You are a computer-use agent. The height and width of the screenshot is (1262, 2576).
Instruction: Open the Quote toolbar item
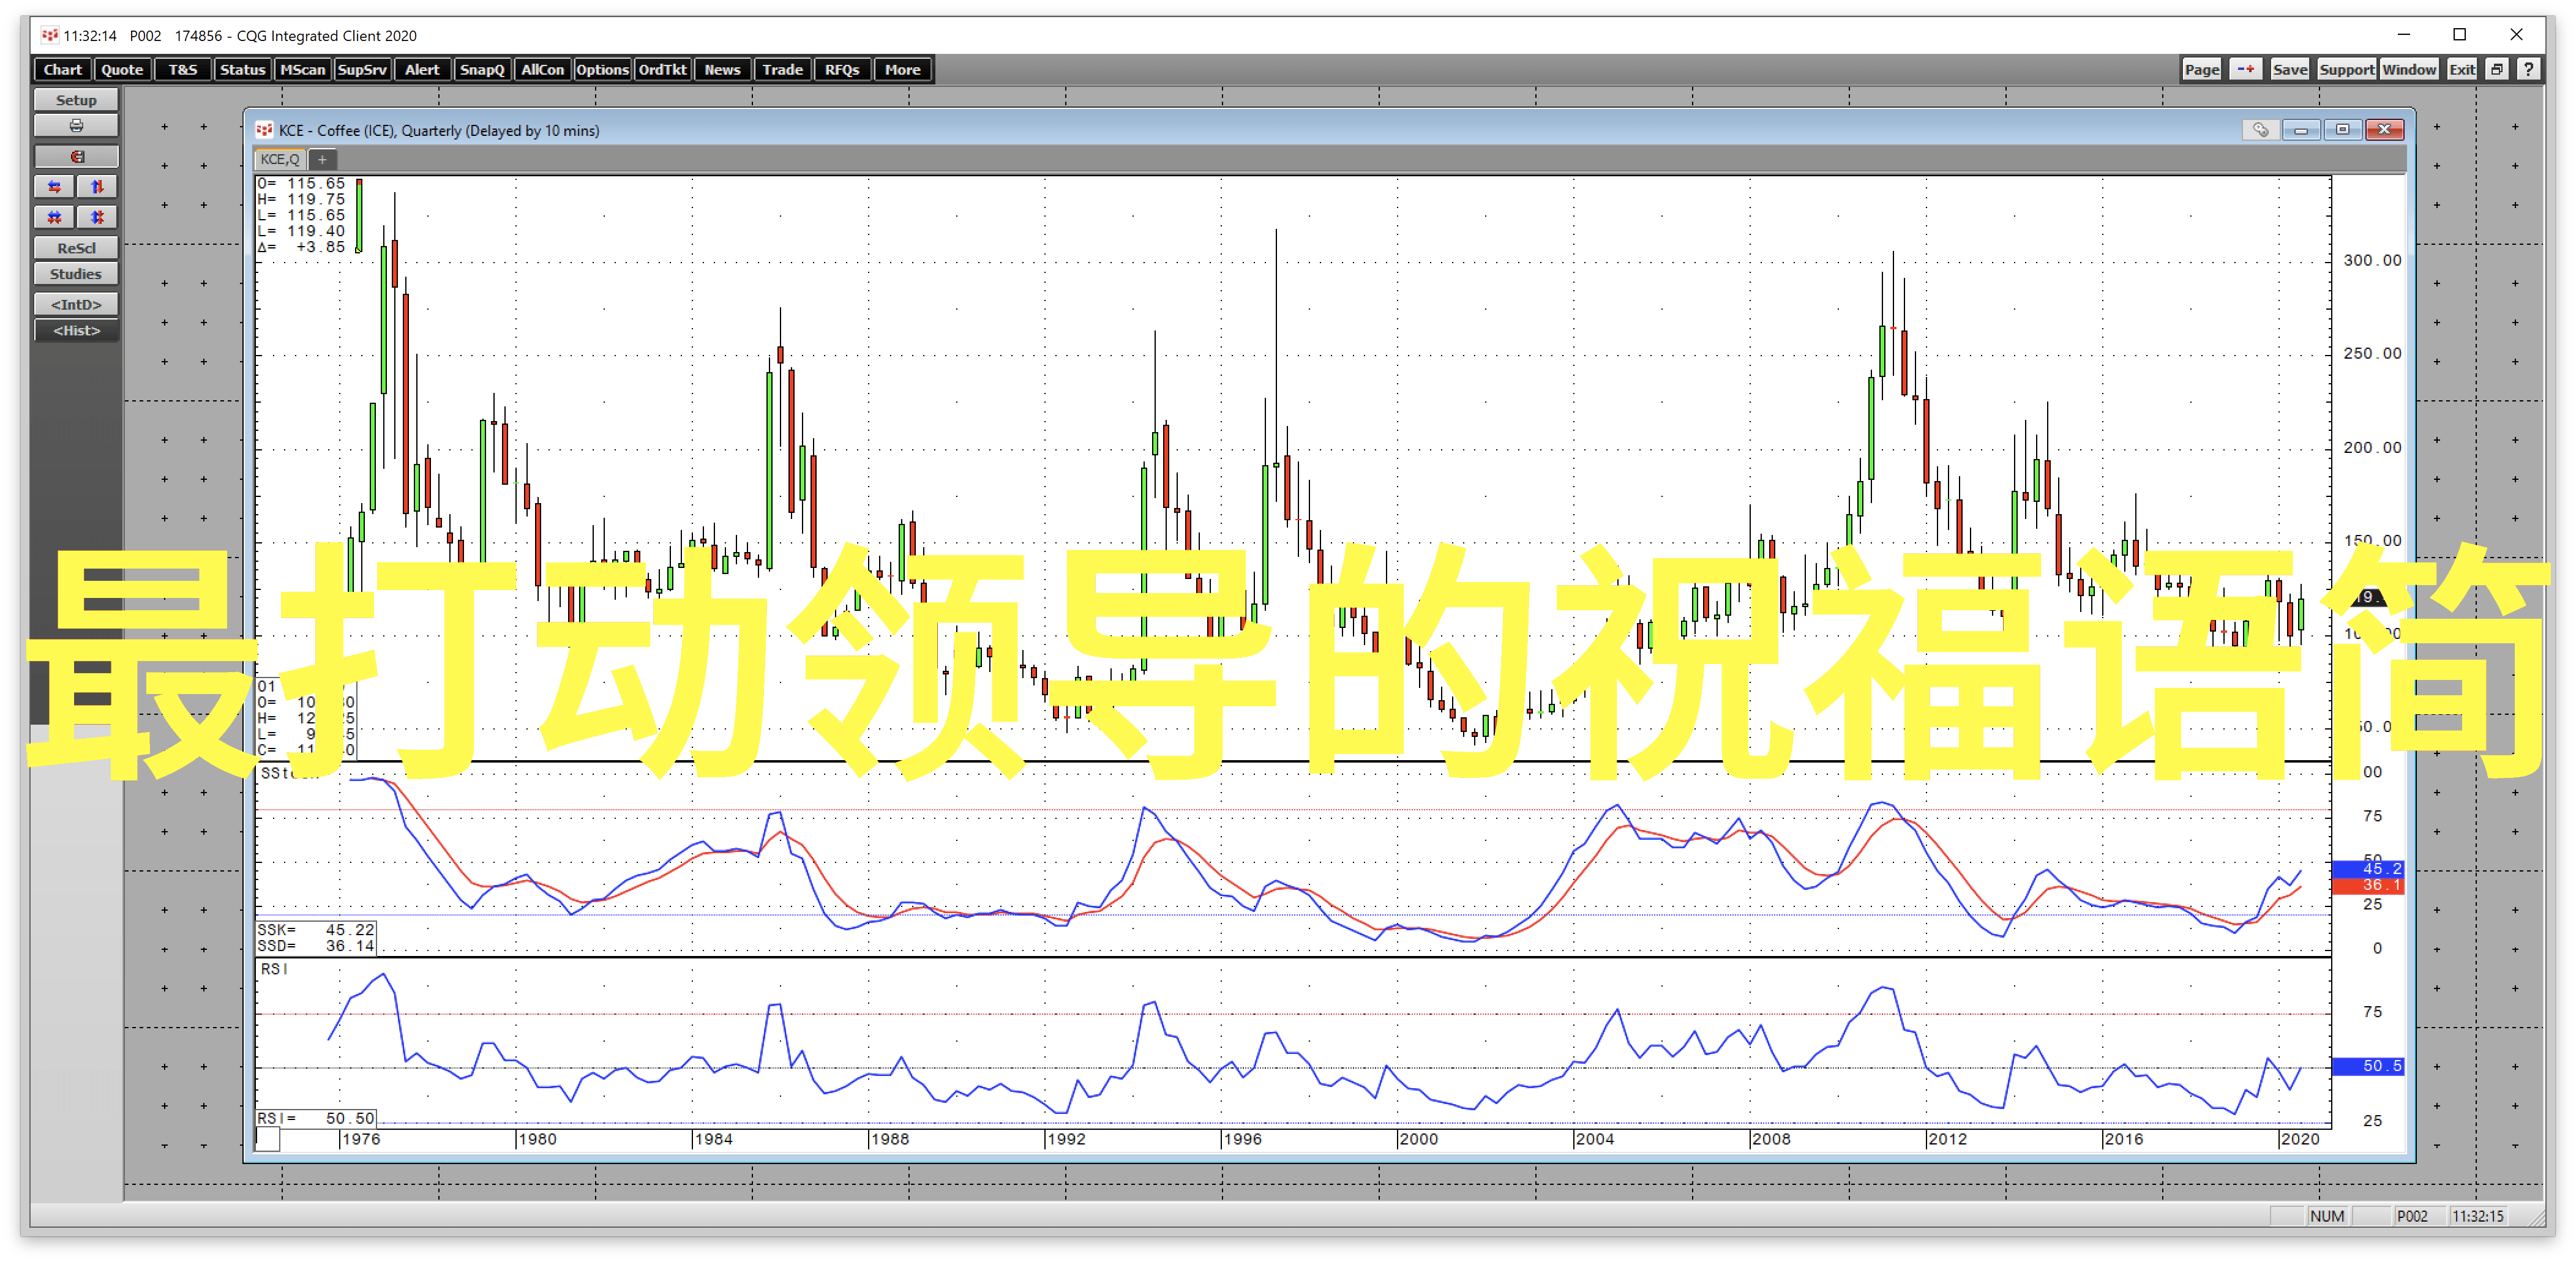pyautogui.click(x=122, y=69)
